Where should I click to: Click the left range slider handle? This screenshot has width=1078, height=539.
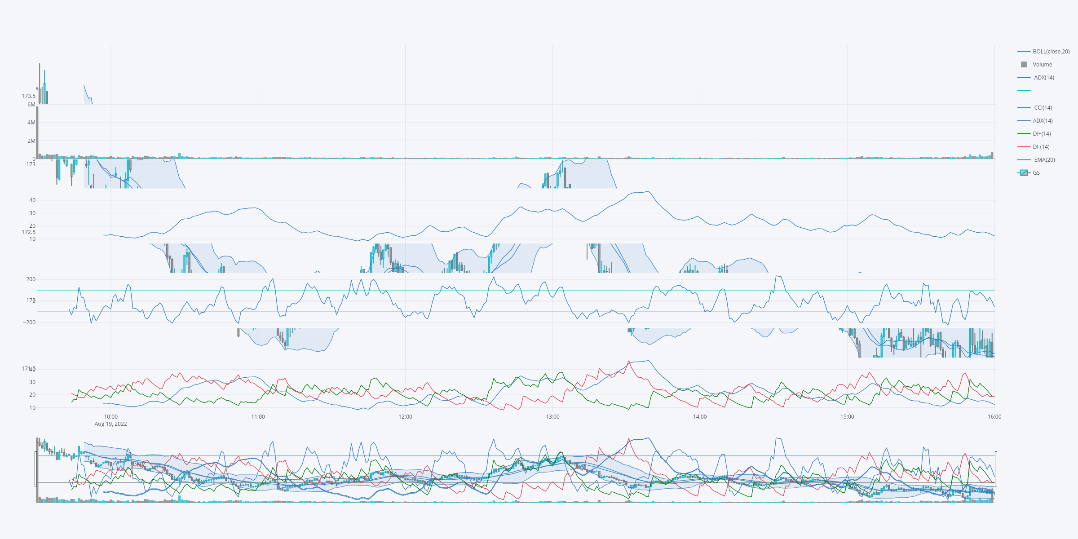click(x=36, y=469)
